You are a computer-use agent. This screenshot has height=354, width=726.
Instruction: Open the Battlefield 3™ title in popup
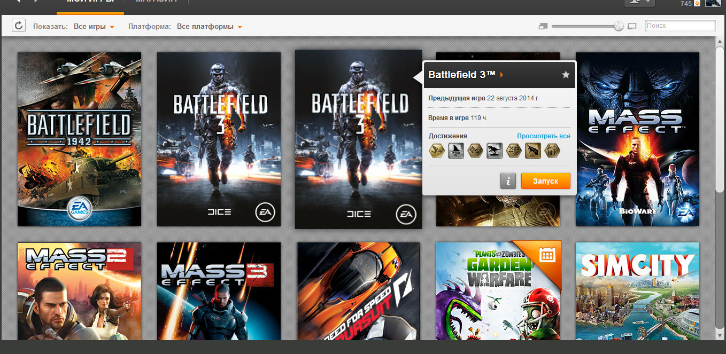coord(462,75)
